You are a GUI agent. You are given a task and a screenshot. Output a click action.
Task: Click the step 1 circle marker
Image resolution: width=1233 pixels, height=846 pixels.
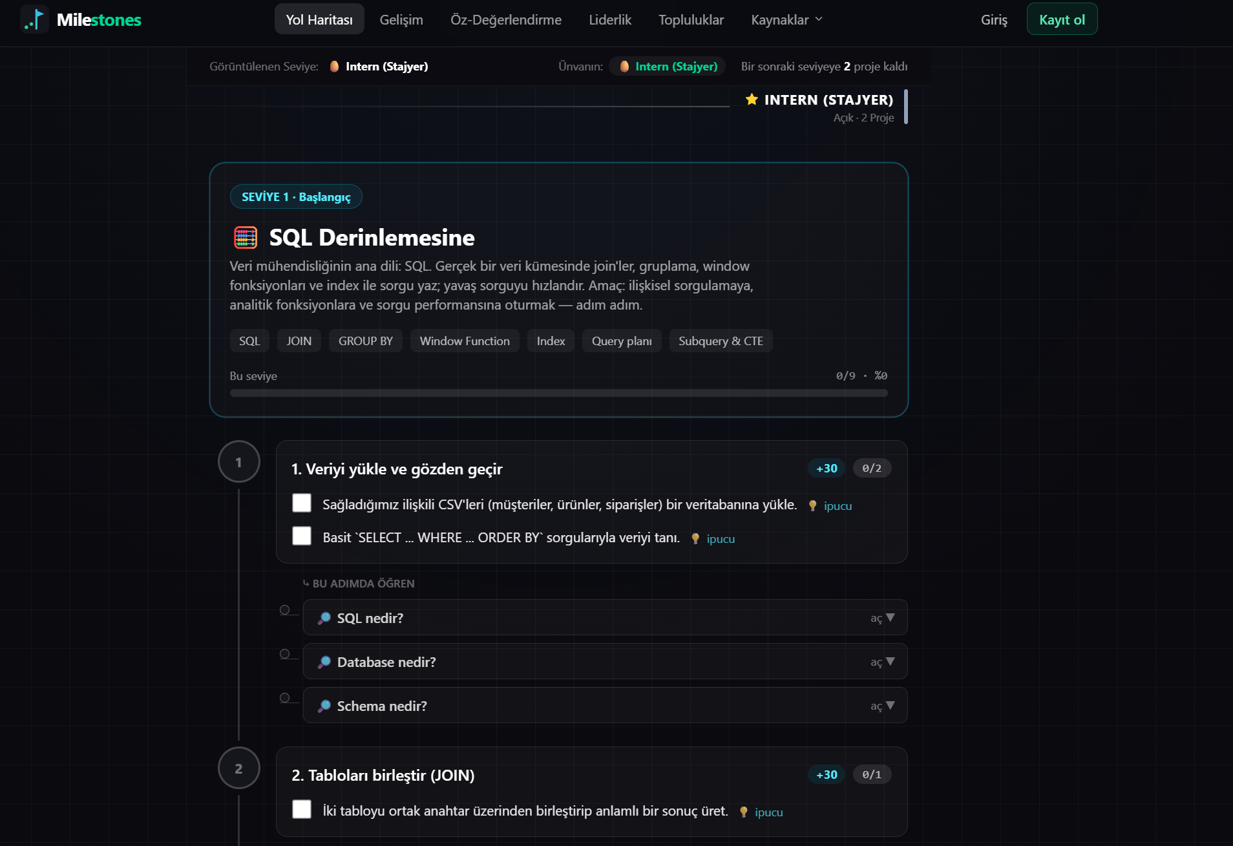pos(239,462)
